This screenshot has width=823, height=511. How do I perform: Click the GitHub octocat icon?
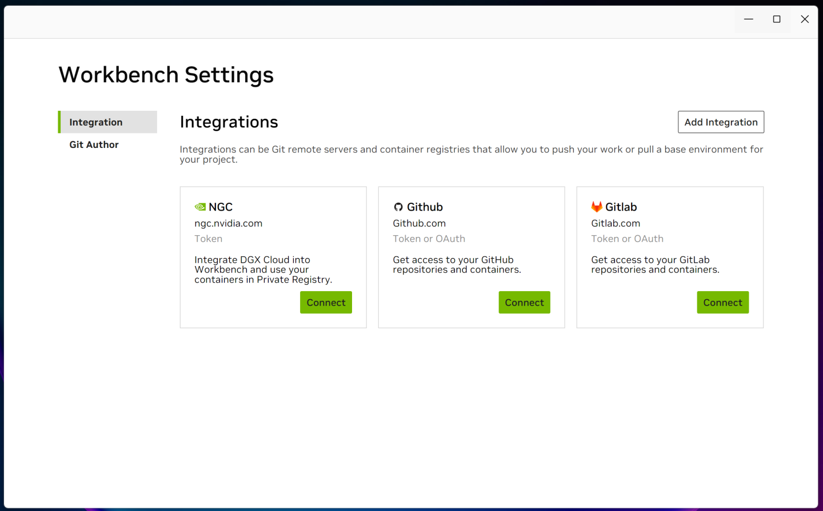point(398,206)
